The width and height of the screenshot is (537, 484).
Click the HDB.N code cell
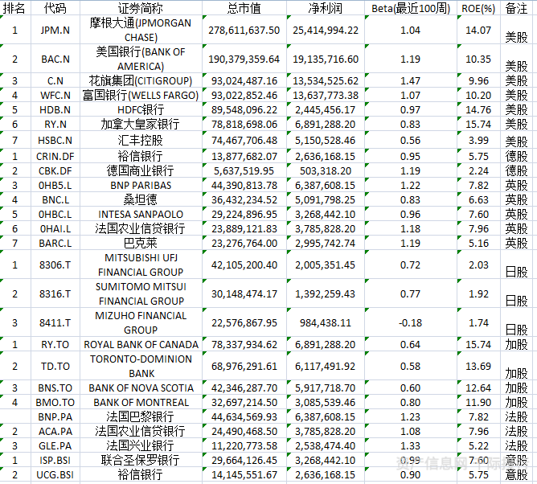click(x=55, y=109)
